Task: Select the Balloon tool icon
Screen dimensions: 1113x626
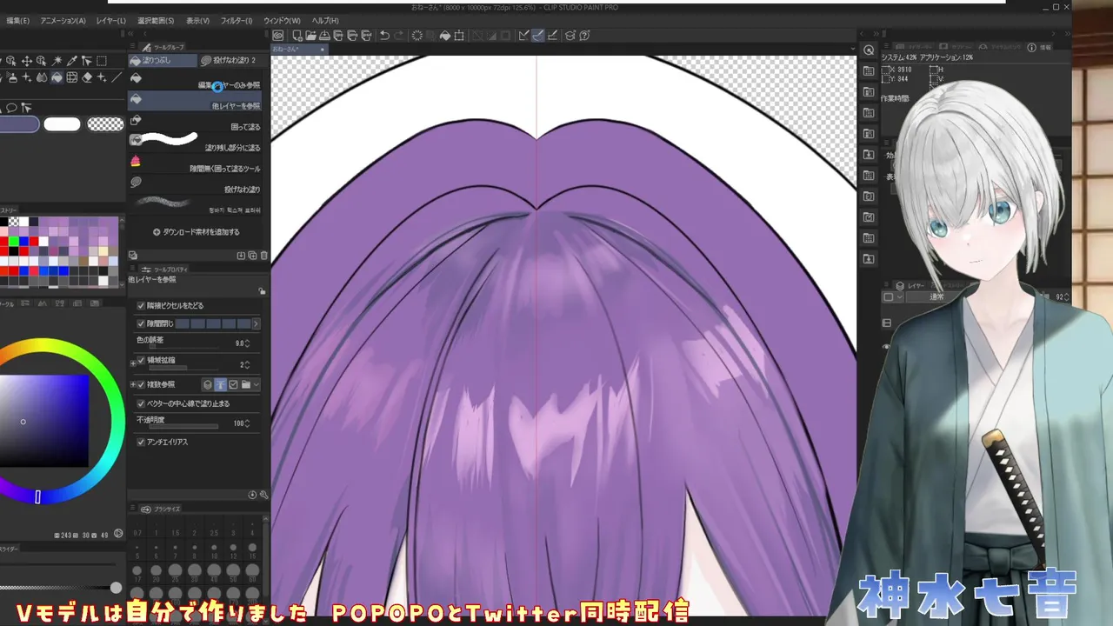Action: (12, 108)
